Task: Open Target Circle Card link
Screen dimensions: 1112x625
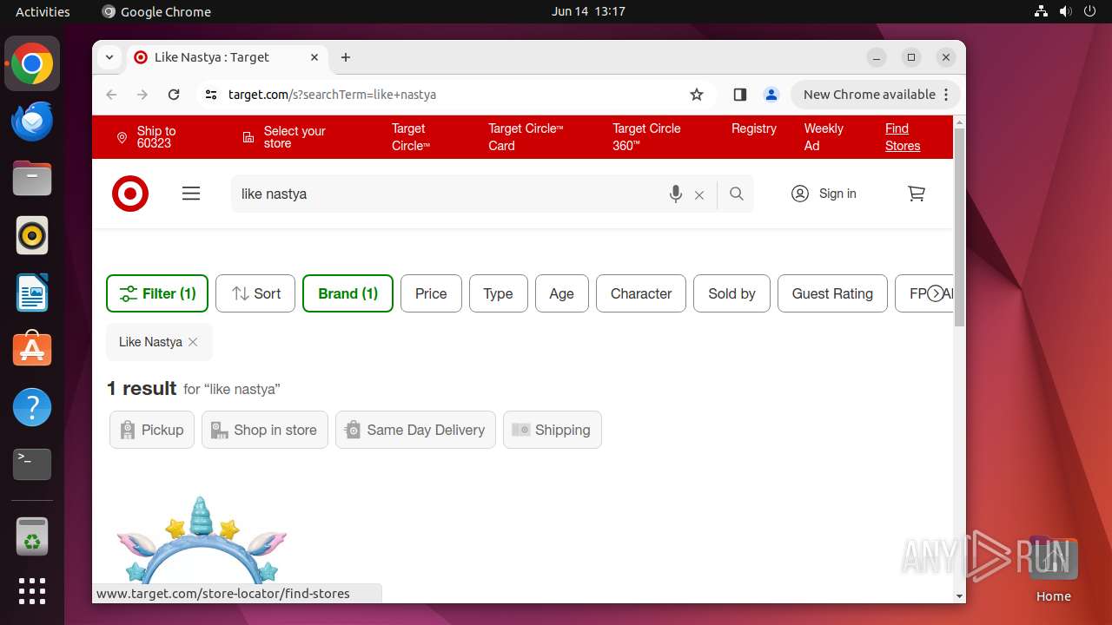Action: tap(526, 137)
